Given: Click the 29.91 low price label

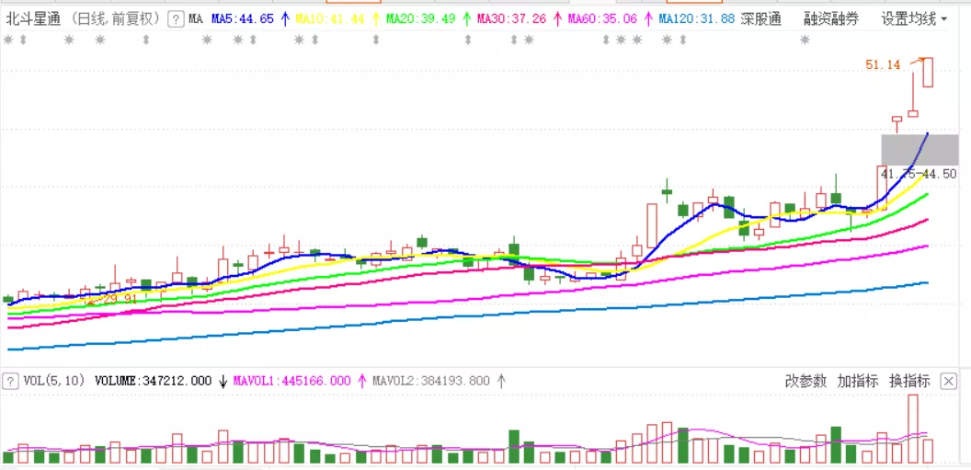Looking at the screenshot, I should (120, 299).
